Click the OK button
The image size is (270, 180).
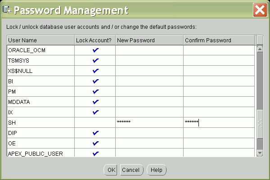coord(110,170)
